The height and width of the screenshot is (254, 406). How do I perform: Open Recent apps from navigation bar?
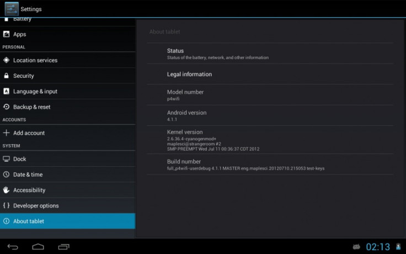point(63,247)
